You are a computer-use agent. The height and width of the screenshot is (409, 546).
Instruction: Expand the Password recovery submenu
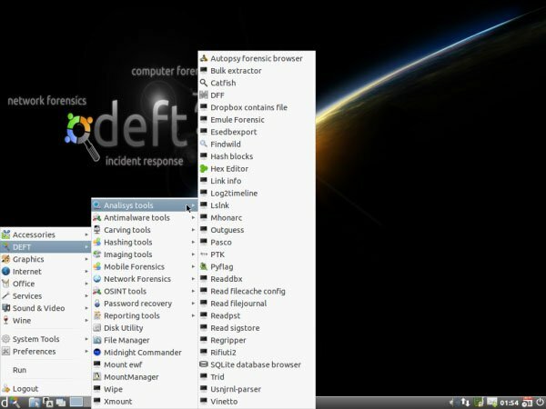pos(137,304)
